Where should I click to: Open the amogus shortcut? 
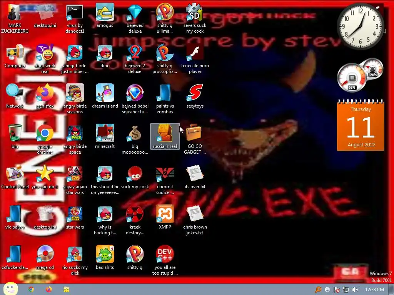pos(105,15)
